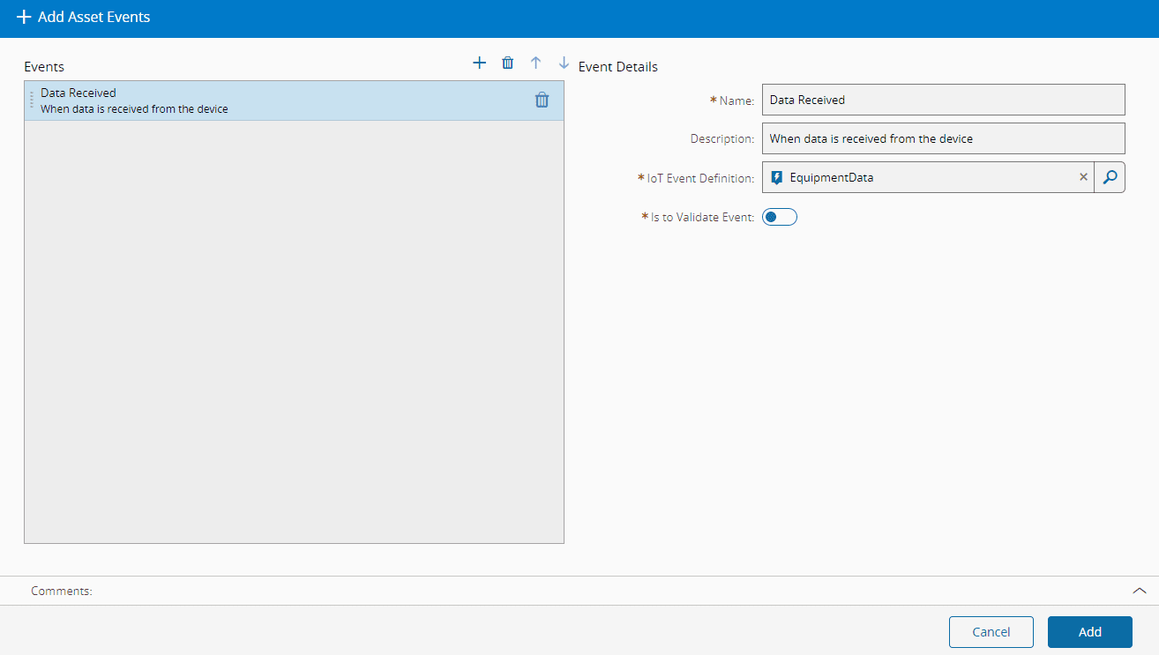Click the drag handle on the Data Received row

pyautogui.click(x=32, y=100)
